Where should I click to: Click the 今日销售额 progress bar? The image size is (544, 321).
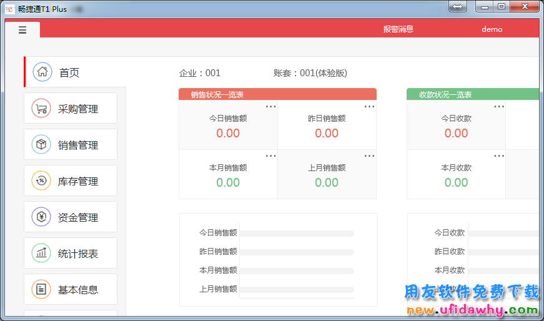click(x=297, y=233)
